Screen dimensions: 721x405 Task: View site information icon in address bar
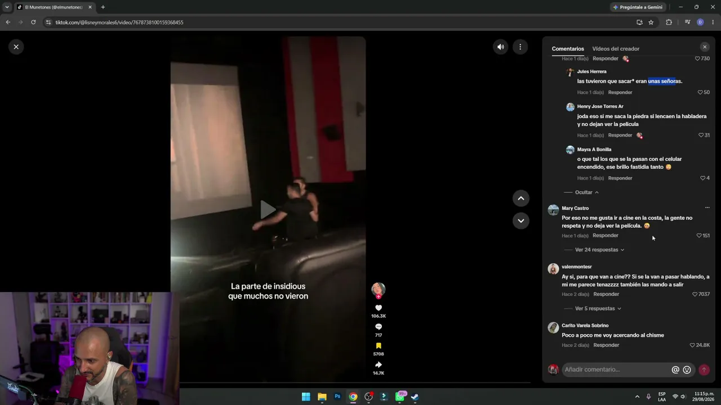(48, 22)
